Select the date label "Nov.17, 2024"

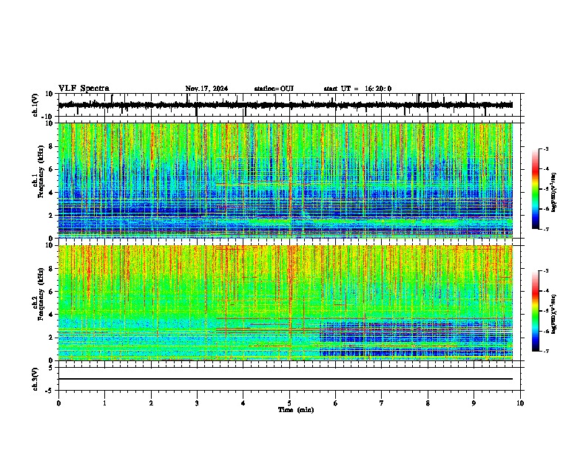pos(206,89)
